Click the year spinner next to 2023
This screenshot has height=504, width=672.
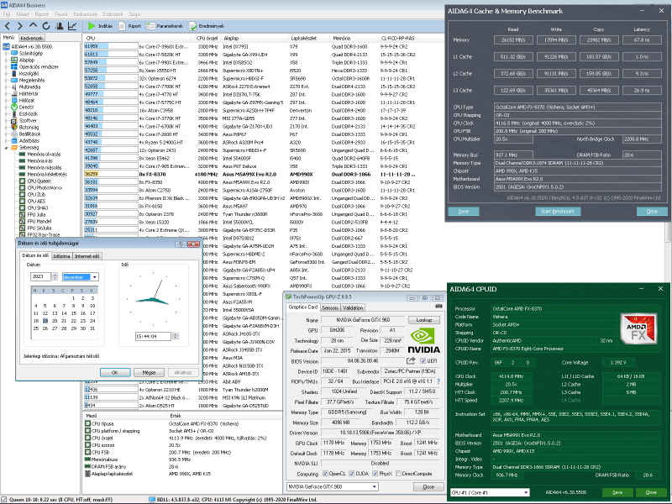coord(55,277)
